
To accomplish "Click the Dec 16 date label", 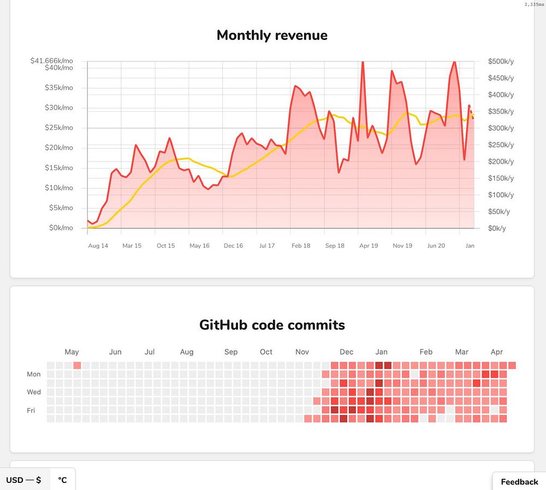I will 233,246.
